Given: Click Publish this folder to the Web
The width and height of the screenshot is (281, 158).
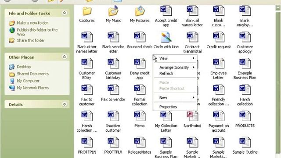Looking at the screenshot, I should (x=37, y=32).
